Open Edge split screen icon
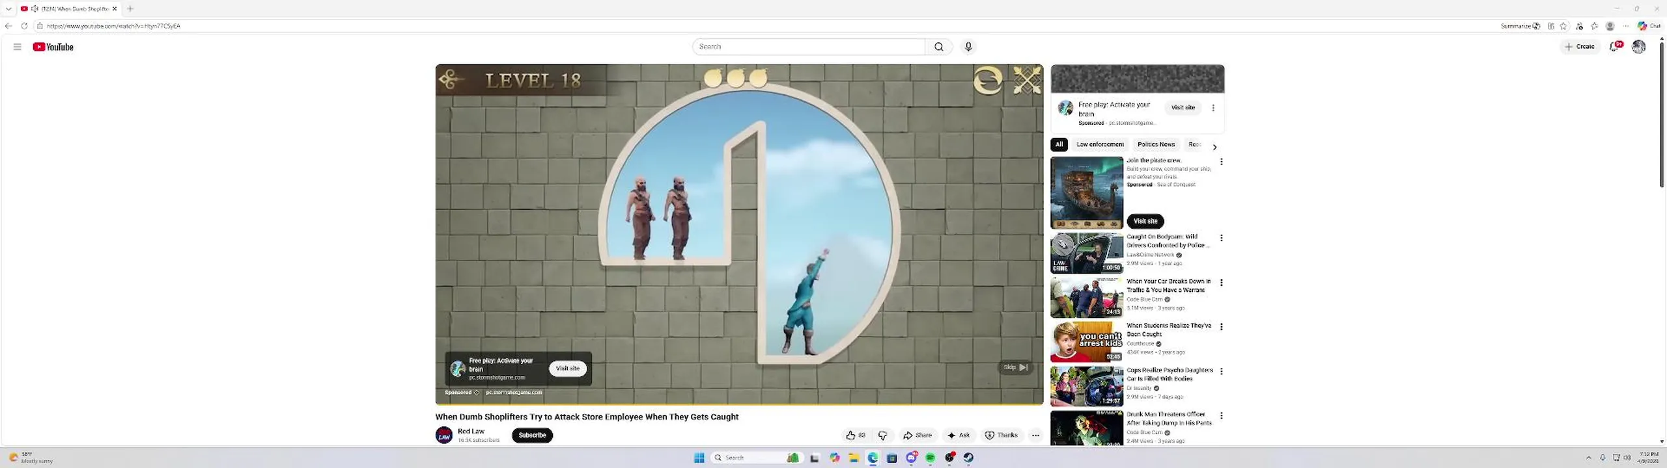The height and width of the screenshot is (468, 1667). click(1551, 26)
